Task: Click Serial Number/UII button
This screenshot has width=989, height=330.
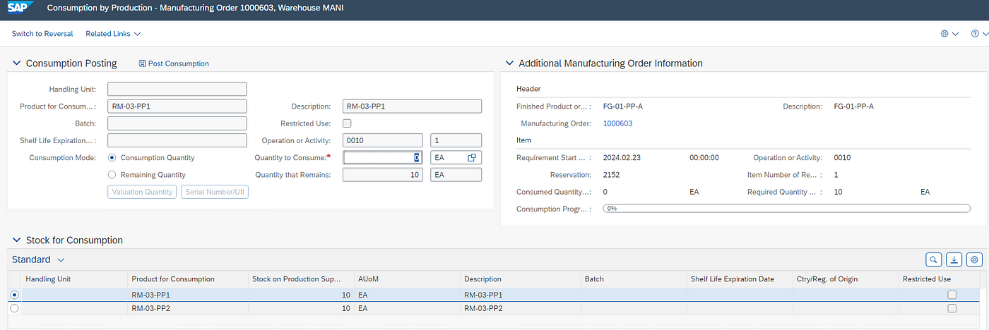Action: (x=215, y=192)
